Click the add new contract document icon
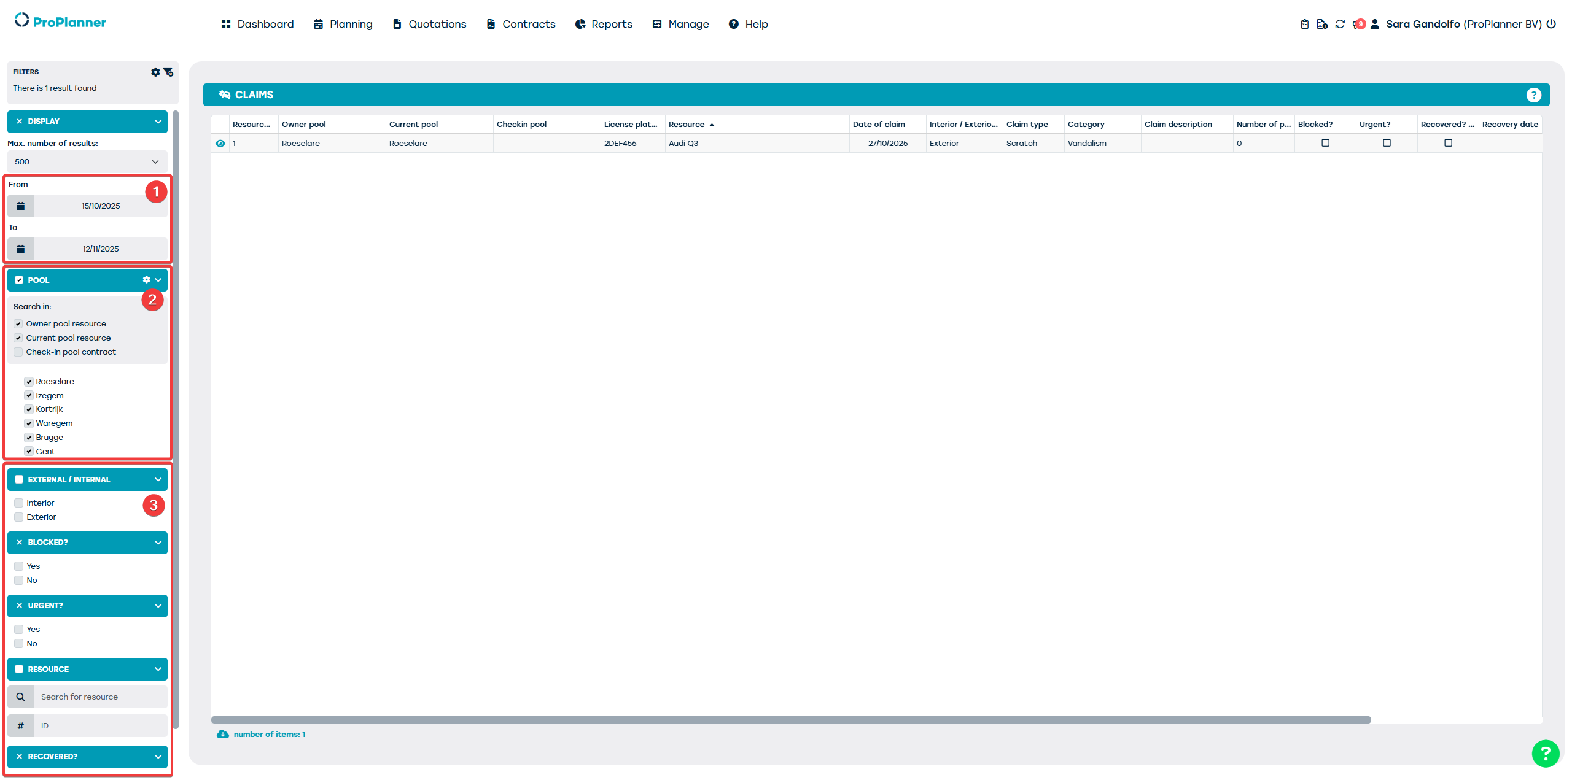This screenshot has width=1572, height=780. pos(1322,24)
